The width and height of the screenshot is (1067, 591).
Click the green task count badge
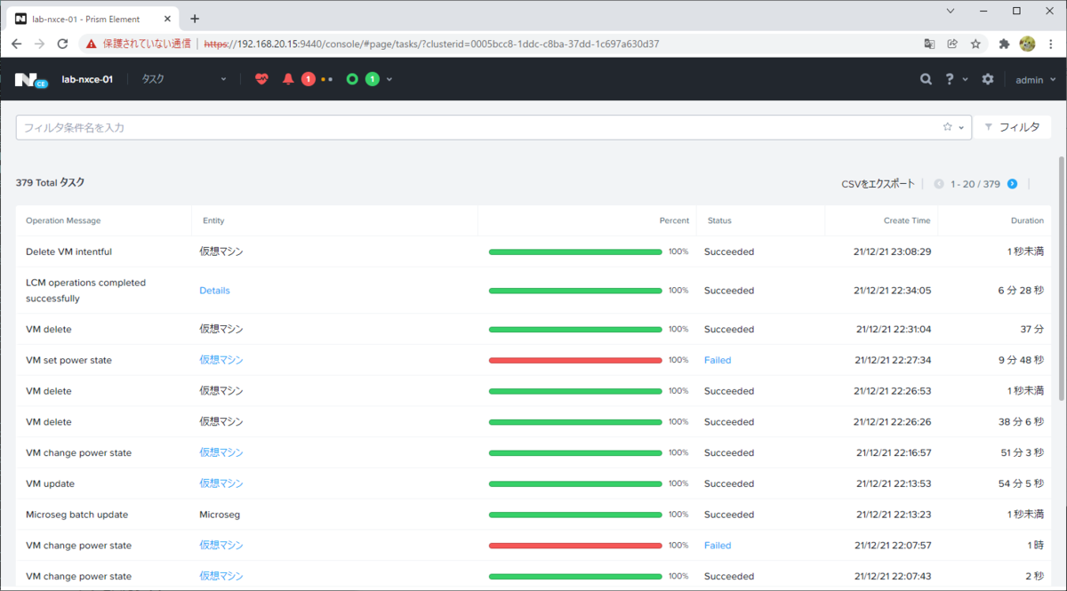click(372, 79)
